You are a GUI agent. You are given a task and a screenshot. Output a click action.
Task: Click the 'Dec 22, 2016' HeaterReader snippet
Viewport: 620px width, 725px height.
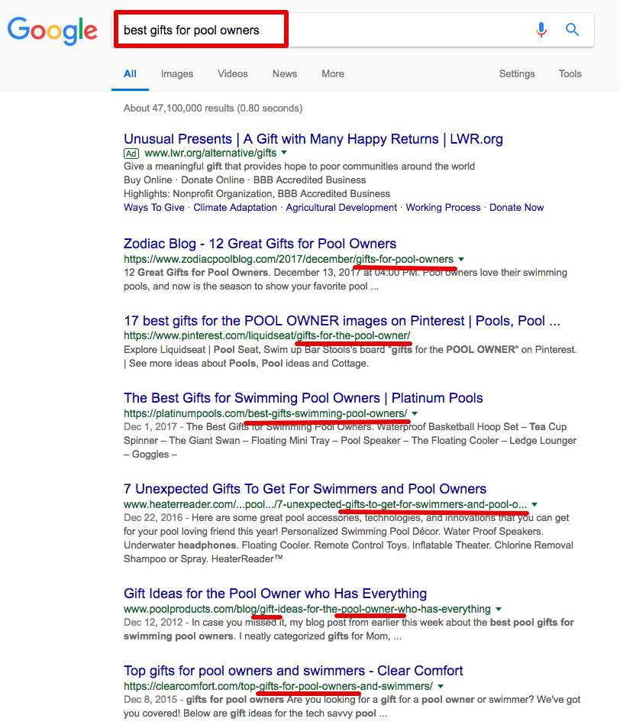click(349, 538)
